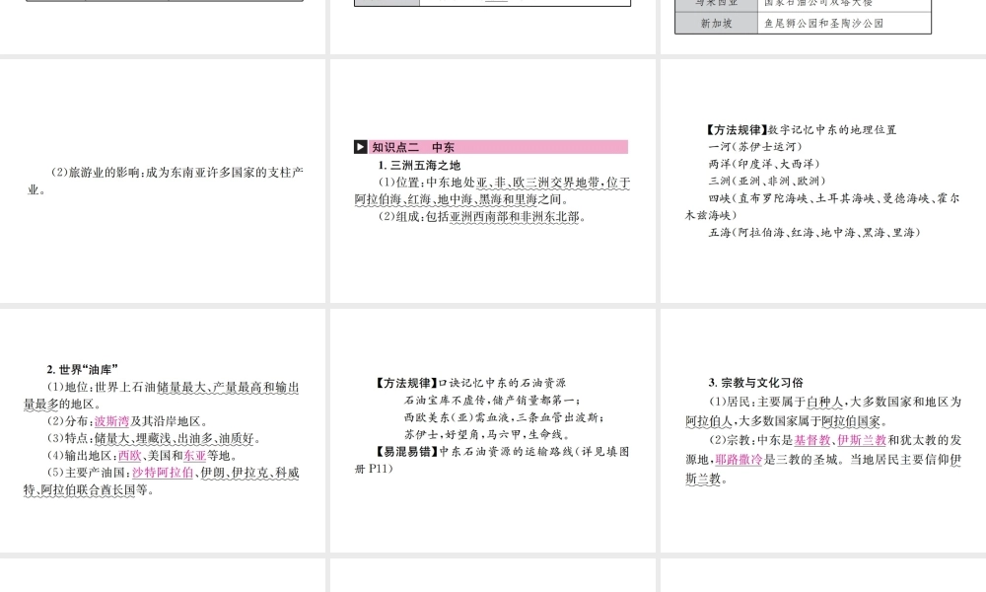The height and width of the screenshot is (592, 986).
Task: Click the line starting 四峡(直布罗陀海峡
Action: tap(823, 206)
